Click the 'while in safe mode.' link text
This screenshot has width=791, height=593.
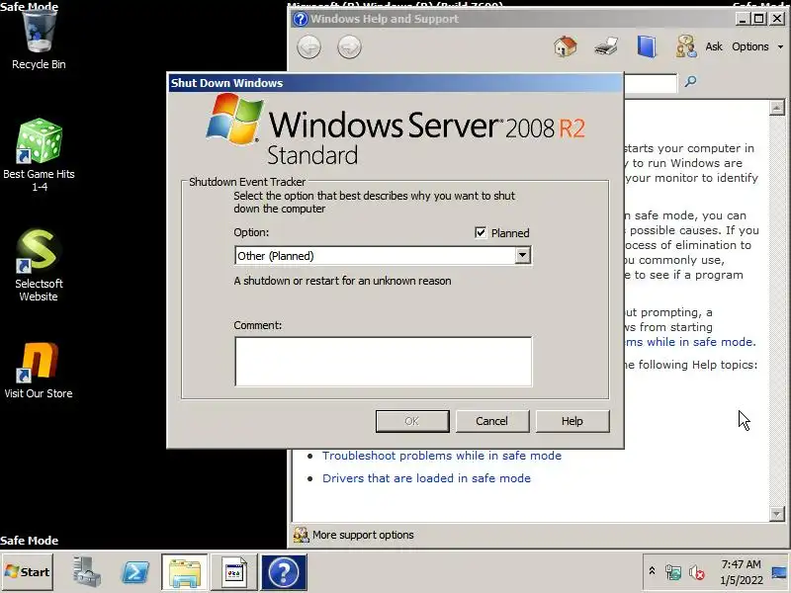click(701, 342)
